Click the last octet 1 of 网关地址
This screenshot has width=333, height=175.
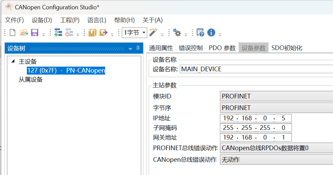tap(283, 138)
